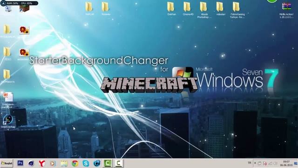Select the PowerPoint file icon
This screenshot has height=168, width=298.
(x=8, y=100)
